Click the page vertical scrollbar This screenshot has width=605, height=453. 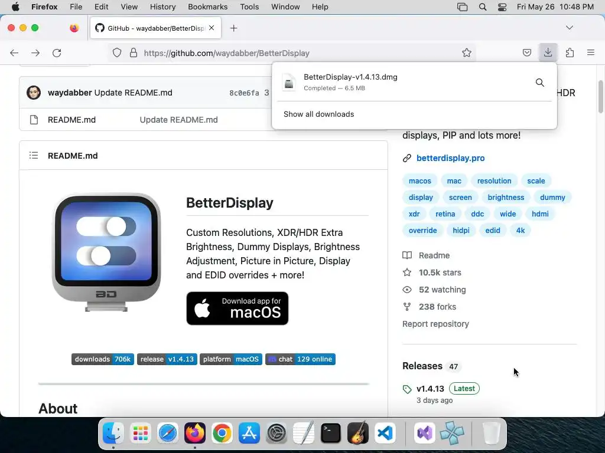600,96
